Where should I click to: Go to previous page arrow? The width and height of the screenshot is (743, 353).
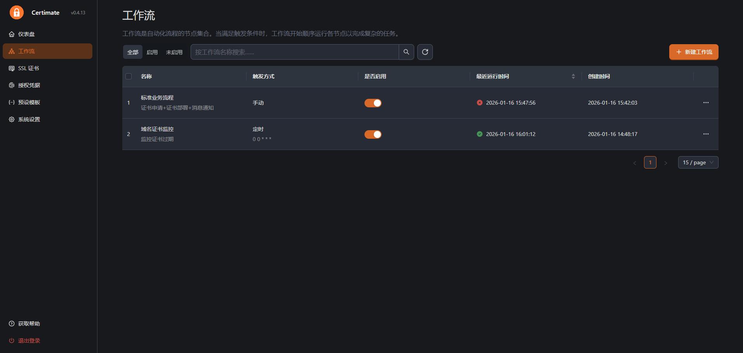pyautogui.click(x=635, y=163)
